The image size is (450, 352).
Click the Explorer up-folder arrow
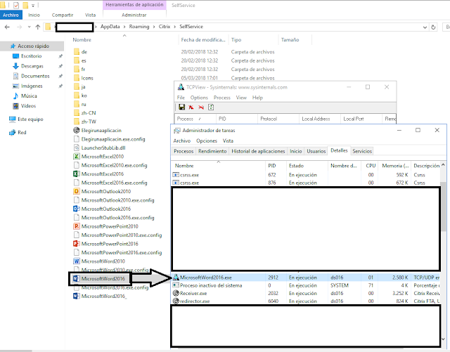click(x=38, y=27)
